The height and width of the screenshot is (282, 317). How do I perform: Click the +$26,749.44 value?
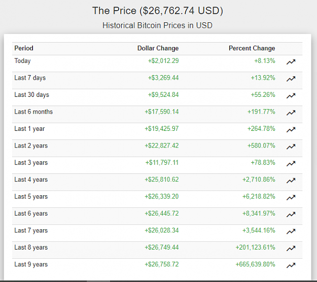pos(162,248)
